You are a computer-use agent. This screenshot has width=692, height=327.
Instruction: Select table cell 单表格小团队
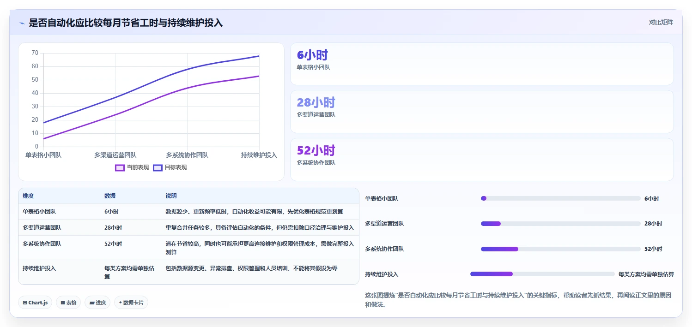click(39, 212)
